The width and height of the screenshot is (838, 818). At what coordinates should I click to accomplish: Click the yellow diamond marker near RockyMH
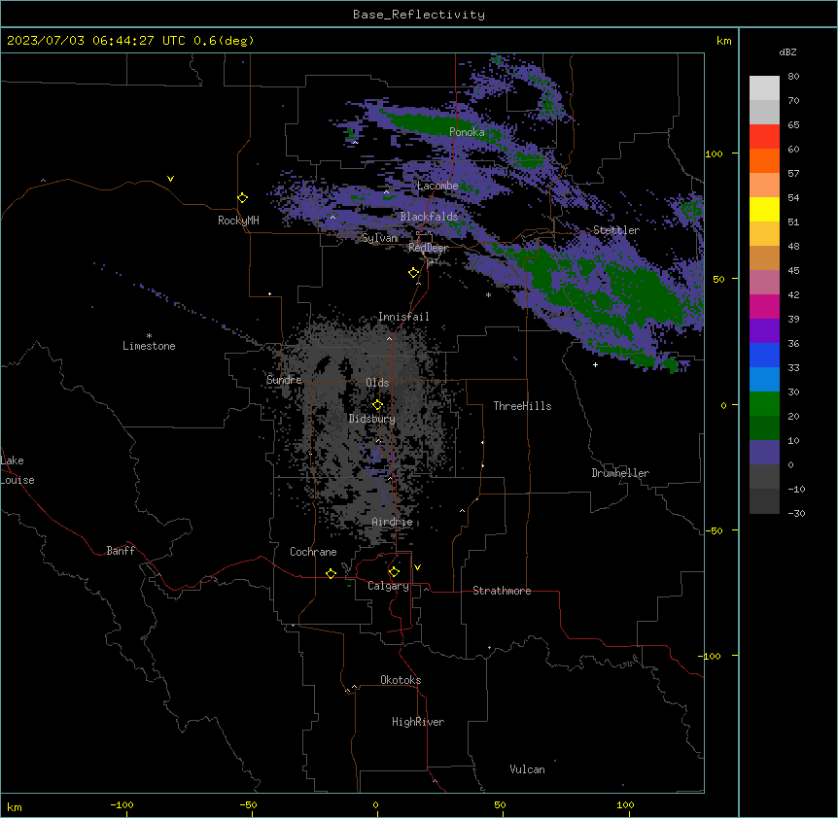point(242,197)
